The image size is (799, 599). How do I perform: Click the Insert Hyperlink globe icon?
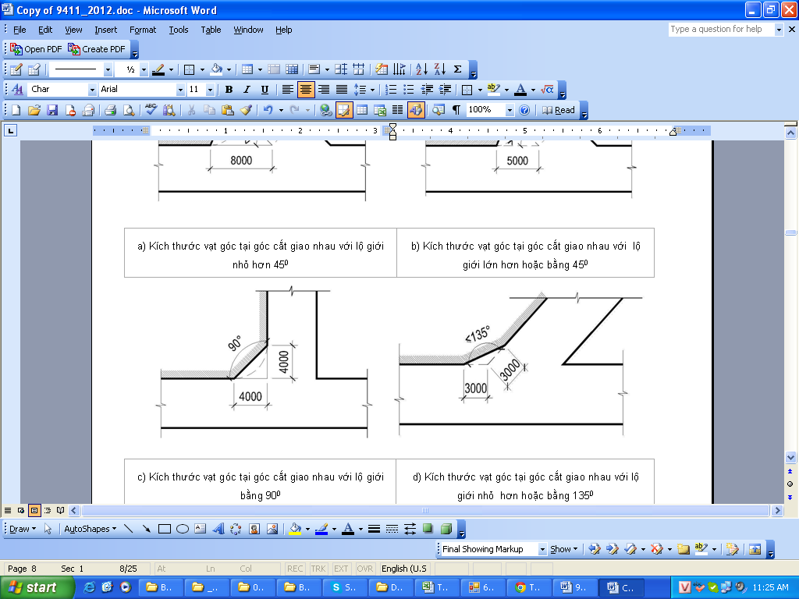tap(325, 110)
